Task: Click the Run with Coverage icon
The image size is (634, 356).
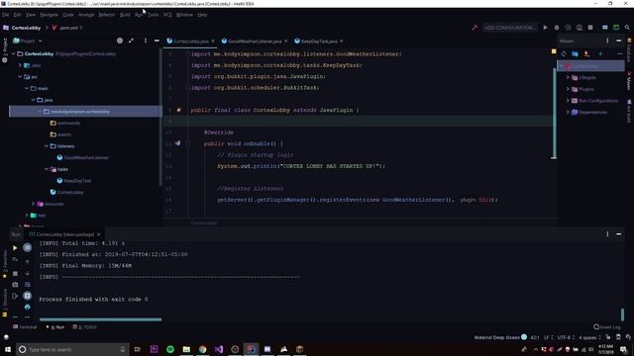Action: [568, 28]
